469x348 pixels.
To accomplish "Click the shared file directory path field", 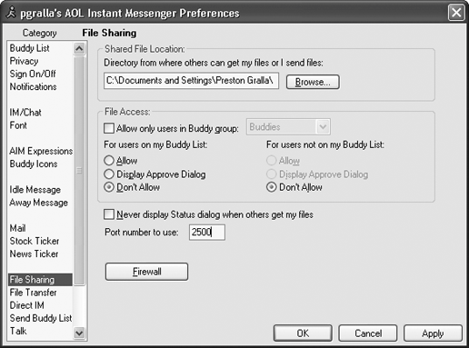I will 191,81.
